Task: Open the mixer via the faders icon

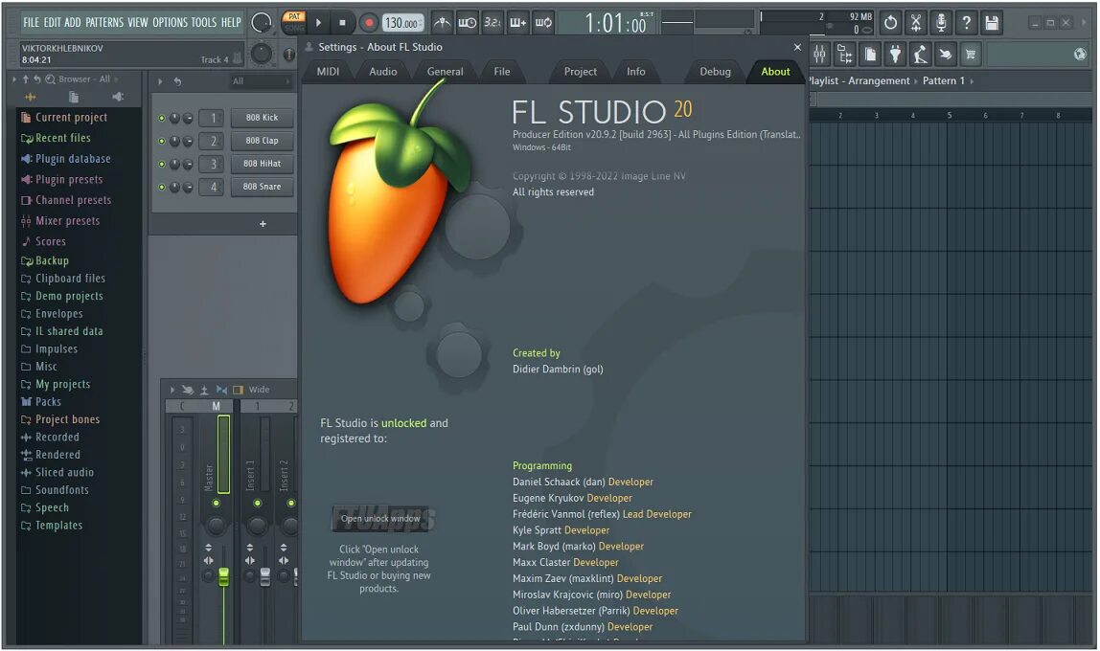Action: point(819,54)
